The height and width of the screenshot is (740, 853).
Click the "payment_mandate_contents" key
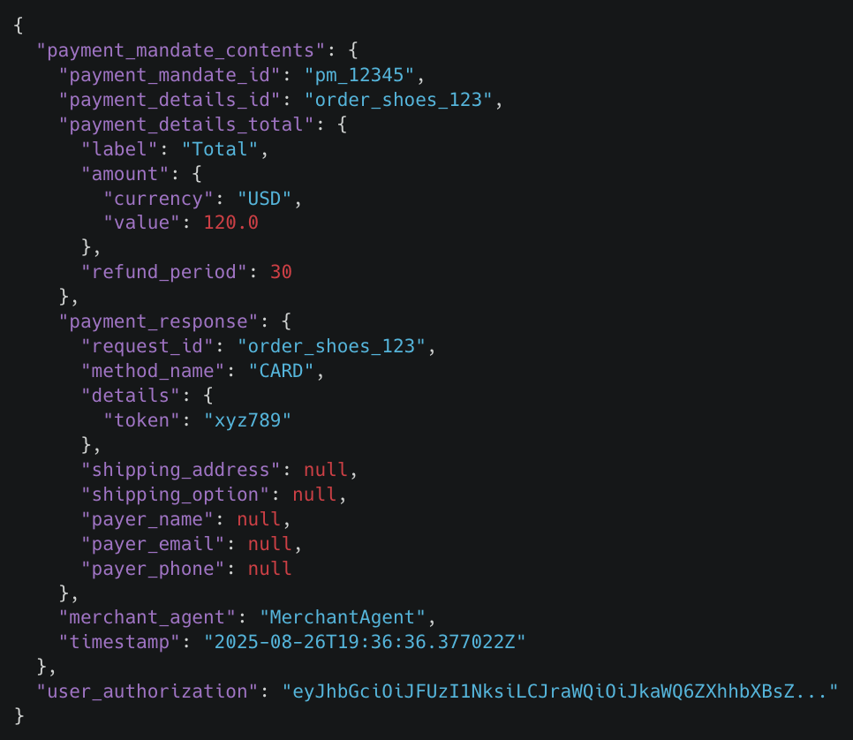click(x=181, y=50)
